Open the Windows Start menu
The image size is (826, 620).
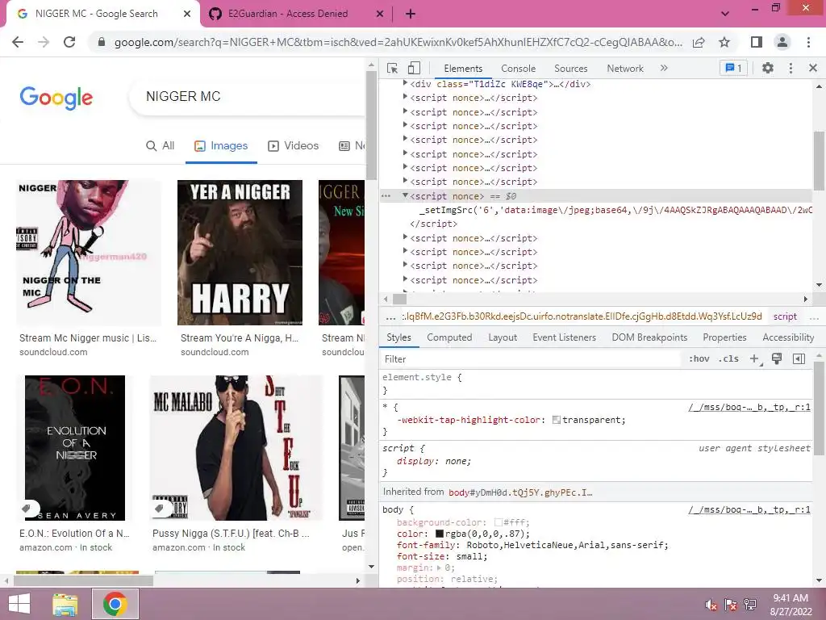[x=19, y=604]
